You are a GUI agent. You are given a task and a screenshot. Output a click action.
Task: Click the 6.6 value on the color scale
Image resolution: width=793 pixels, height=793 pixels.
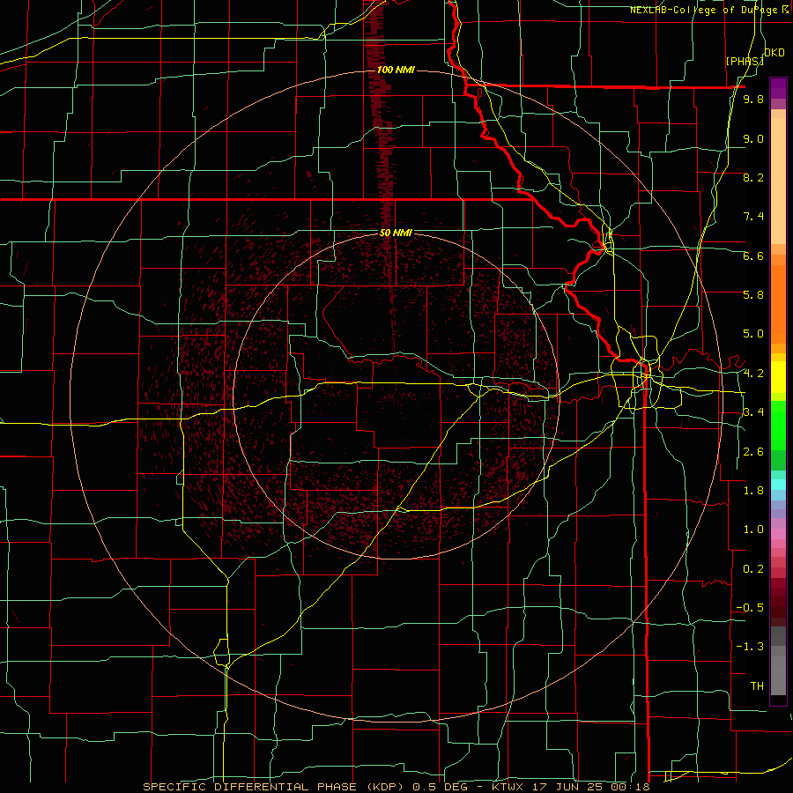(753, 256)
